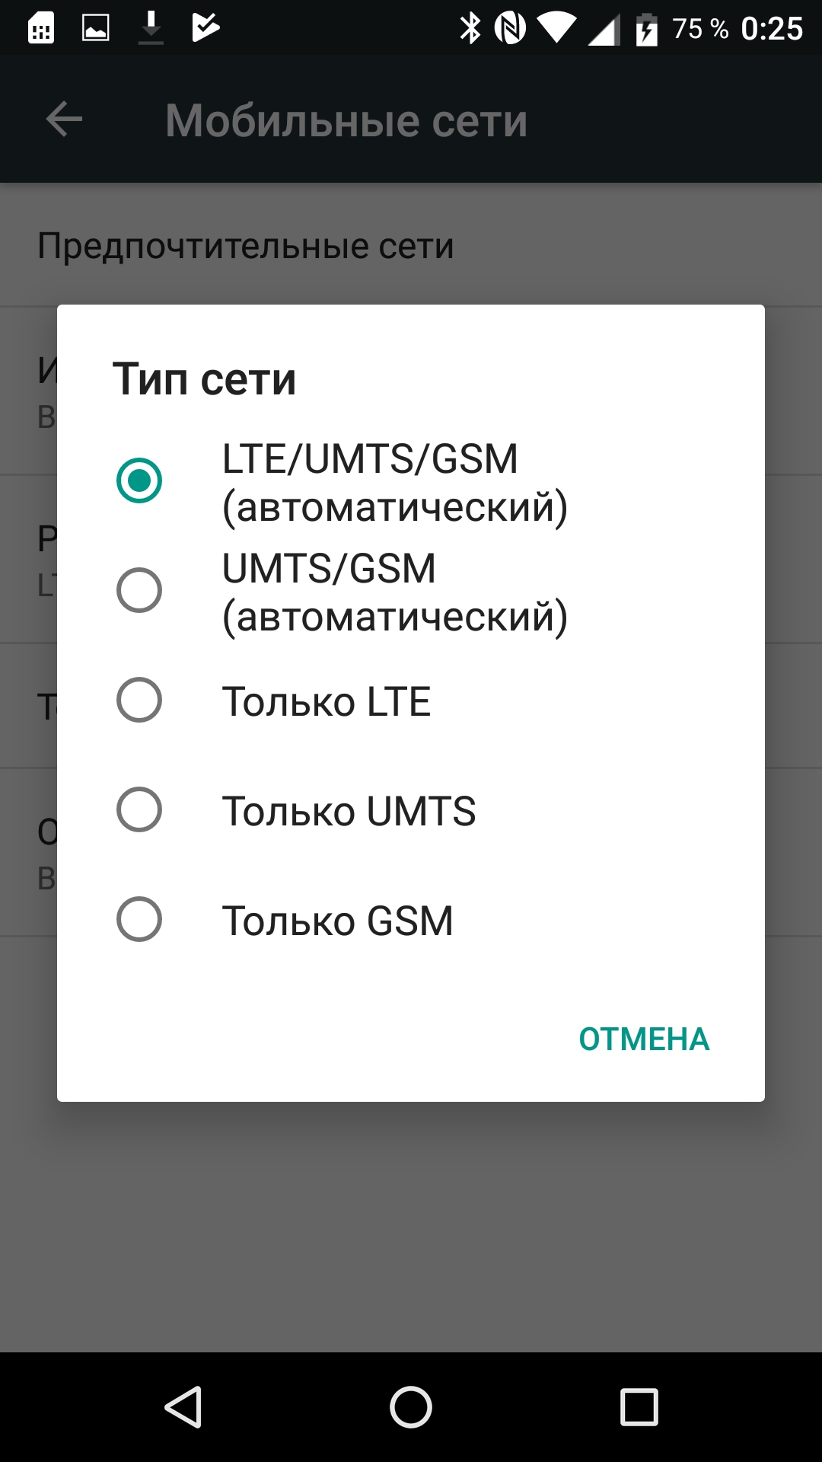Screen dimensions: 822x1462
Task: Choose the Только GSM radio button
Action: pos(139,919)
